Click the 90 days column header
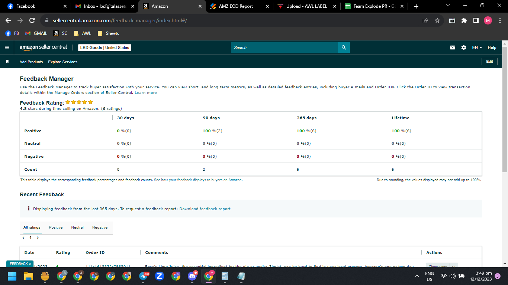Screen dimensions: 508x285 [x=211, y=118]
